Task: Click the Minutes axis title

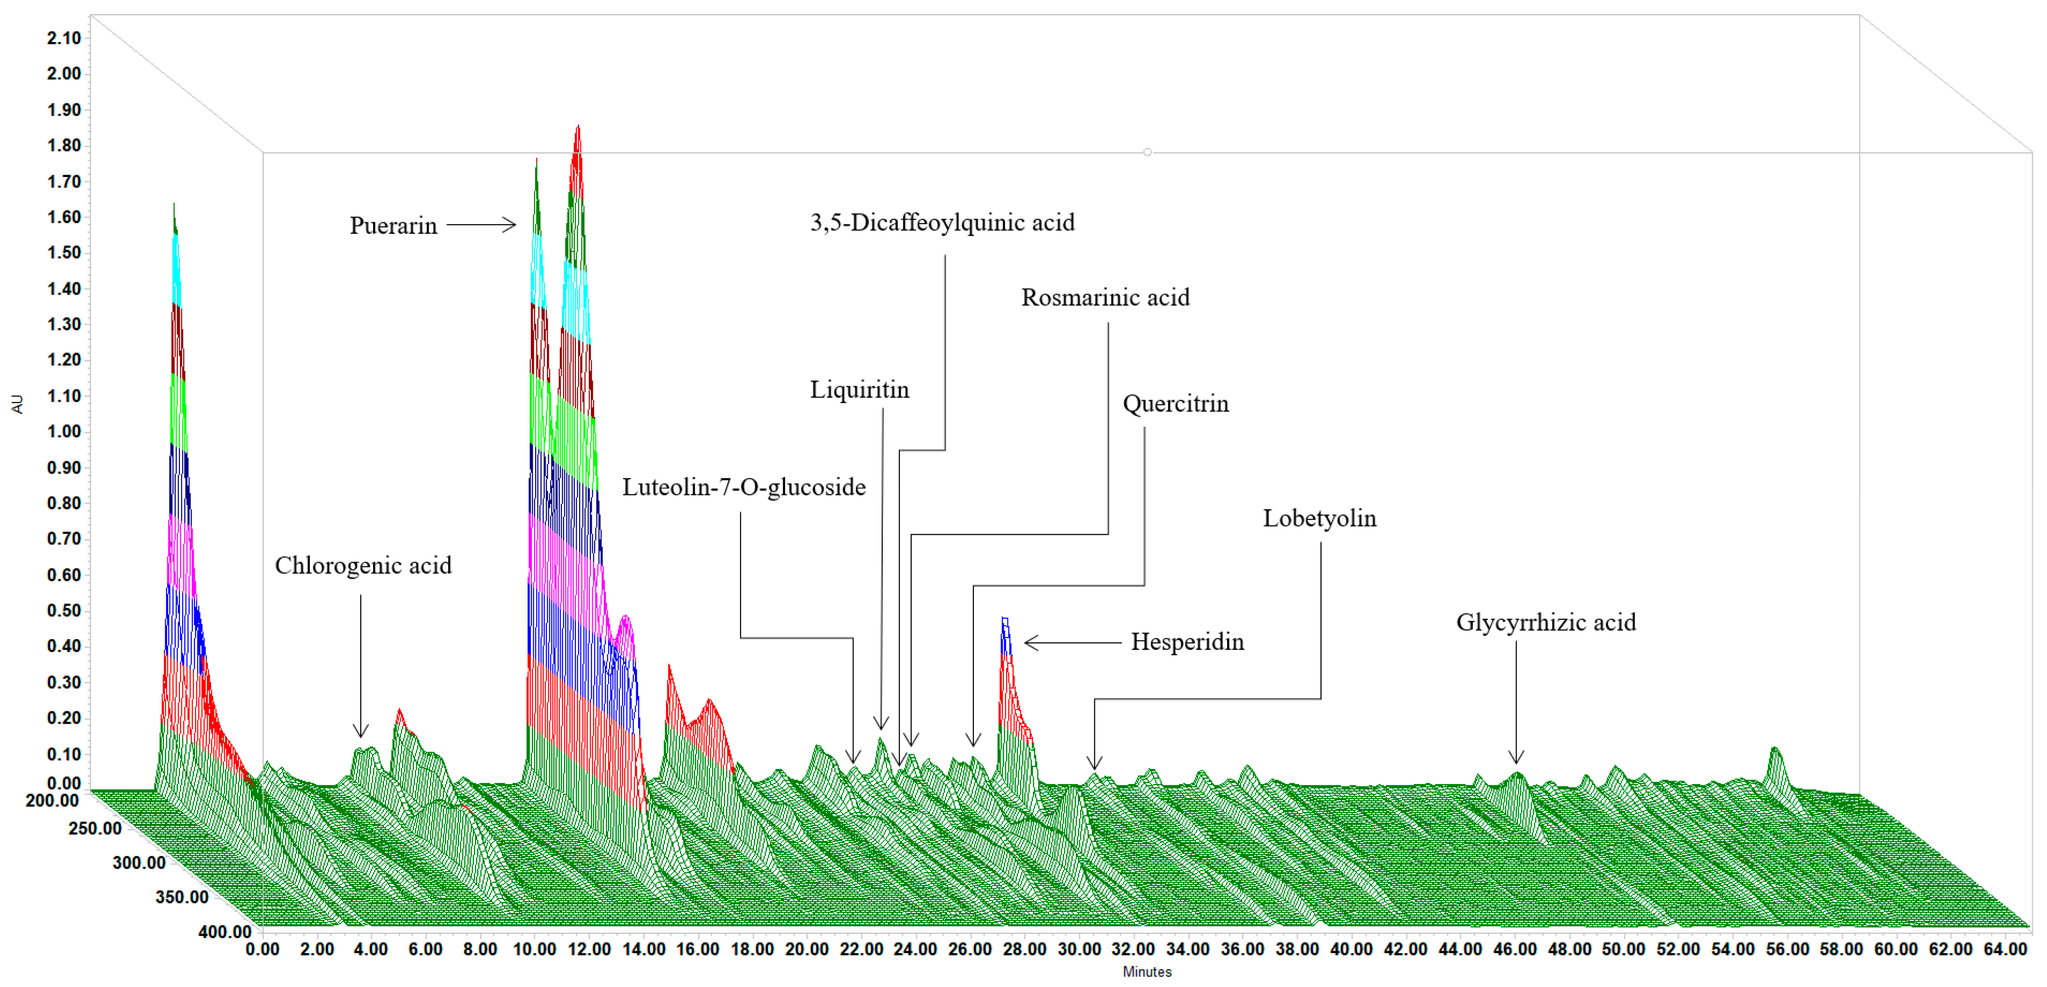Action: 1147,972
